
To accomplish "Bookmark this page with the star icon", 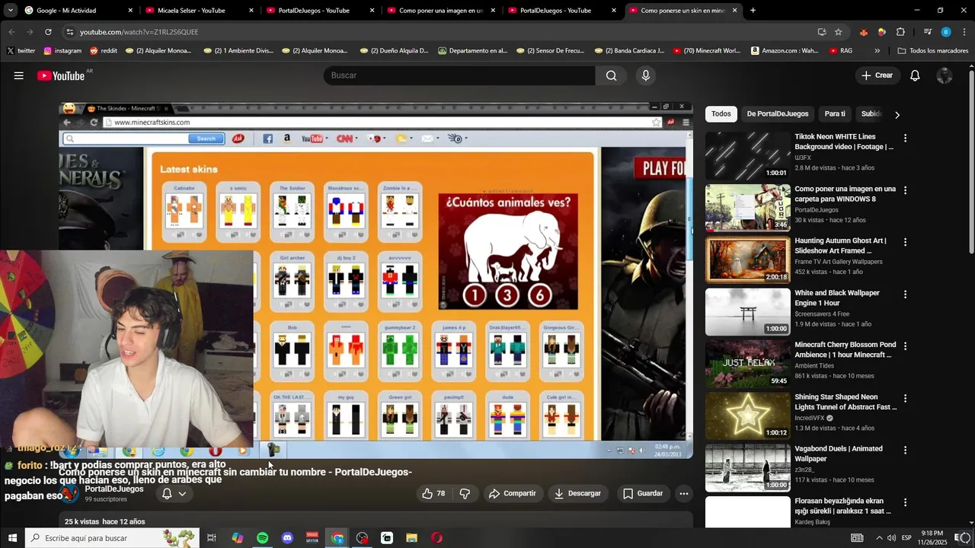I will 839,32.
